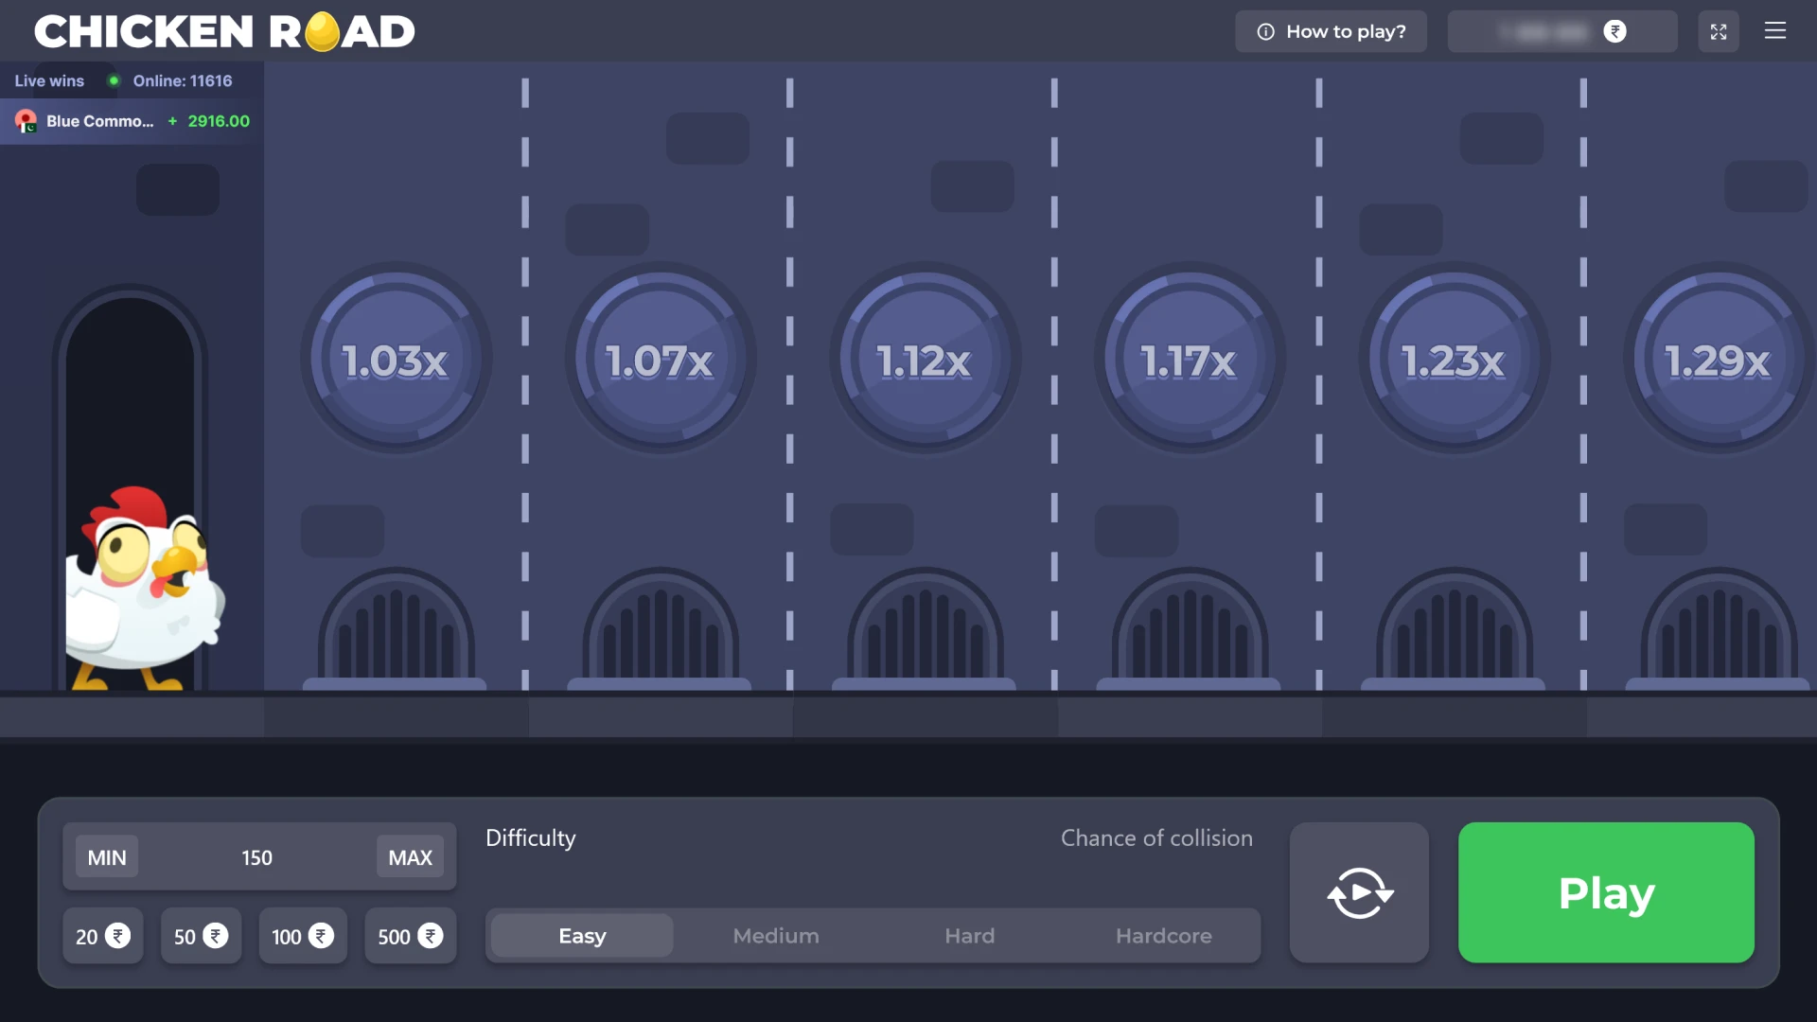Open the Live wins panel
This screenshot has height=1022, width=1817.
click(x=48, y=80)
